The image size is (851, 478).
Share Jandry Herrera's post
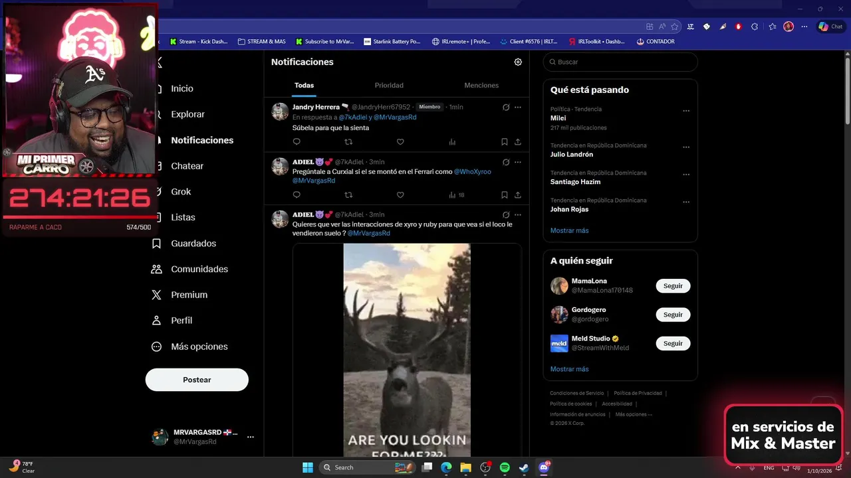tap(518, 141)
